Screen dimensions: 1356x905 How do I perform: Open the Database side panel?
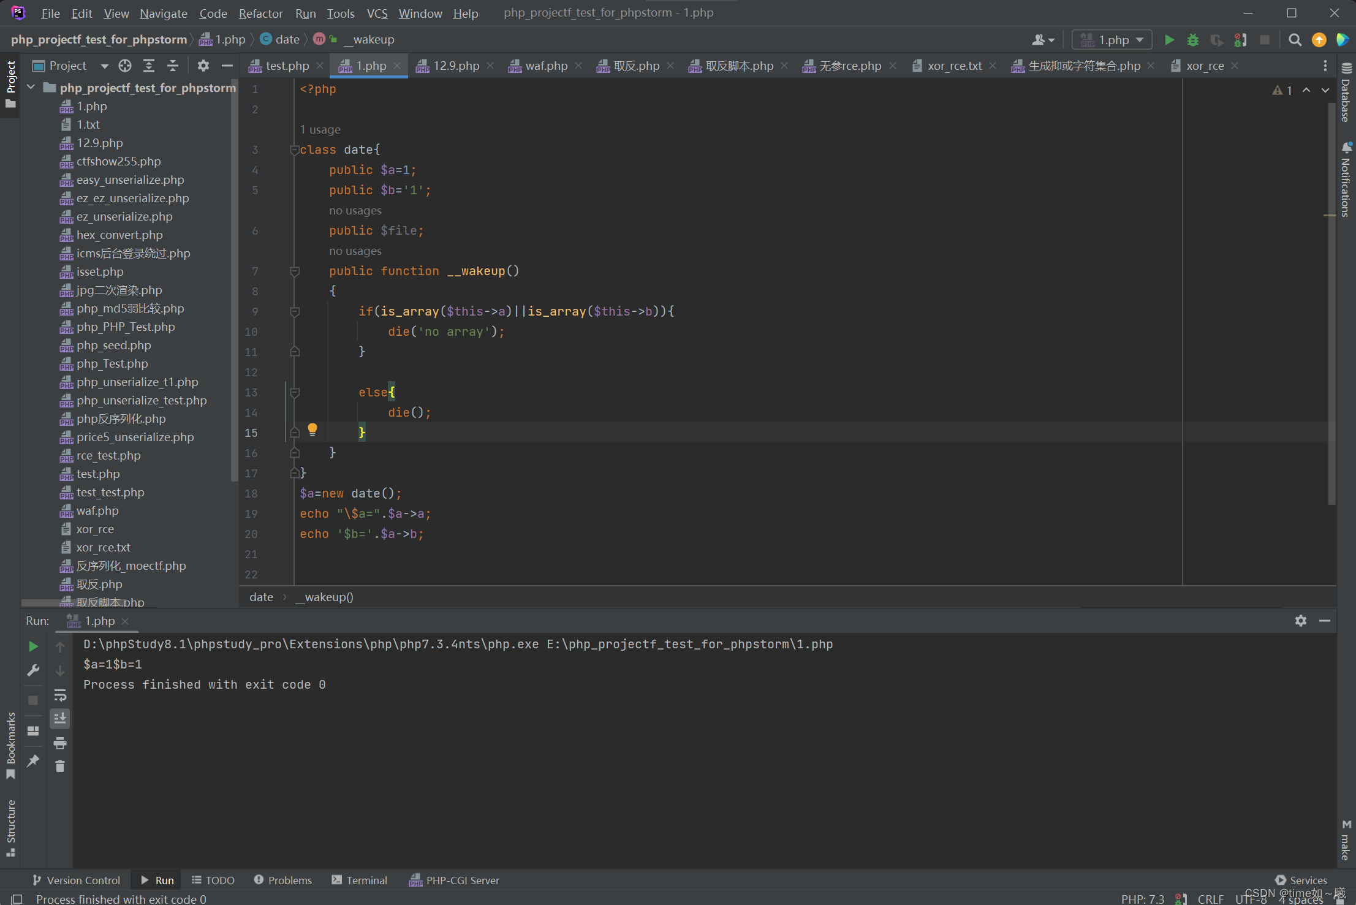click(x=1346, y=93)
